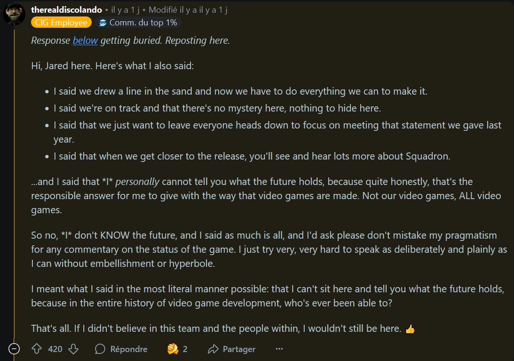This screenshot has height=361, width=514.
Task: Click the Répondre label to reply
Action: 129,349
